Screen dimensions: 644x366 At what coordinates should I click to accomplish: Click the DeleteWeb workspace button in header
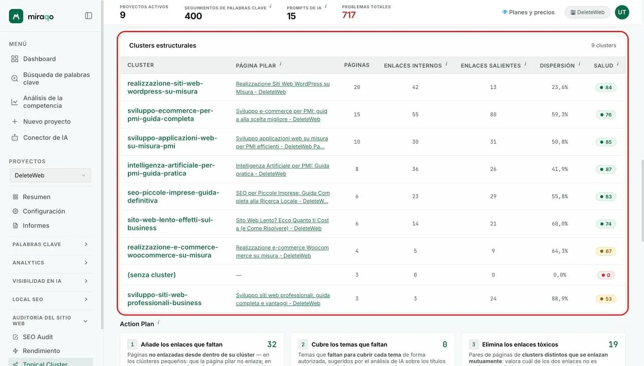pyautogui.click(x=588, y=13)
